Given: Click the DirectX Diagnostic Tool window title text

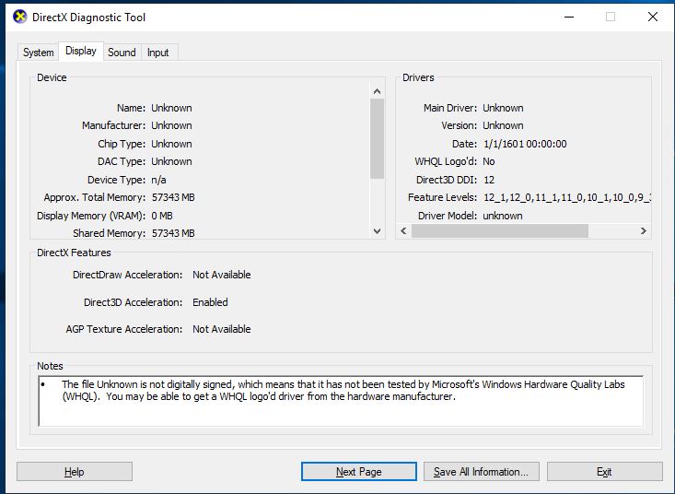Looking at the screenshot, I should tap(88, 18).
